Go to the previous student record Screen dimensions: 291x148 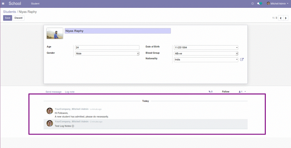tap(281, 18)
